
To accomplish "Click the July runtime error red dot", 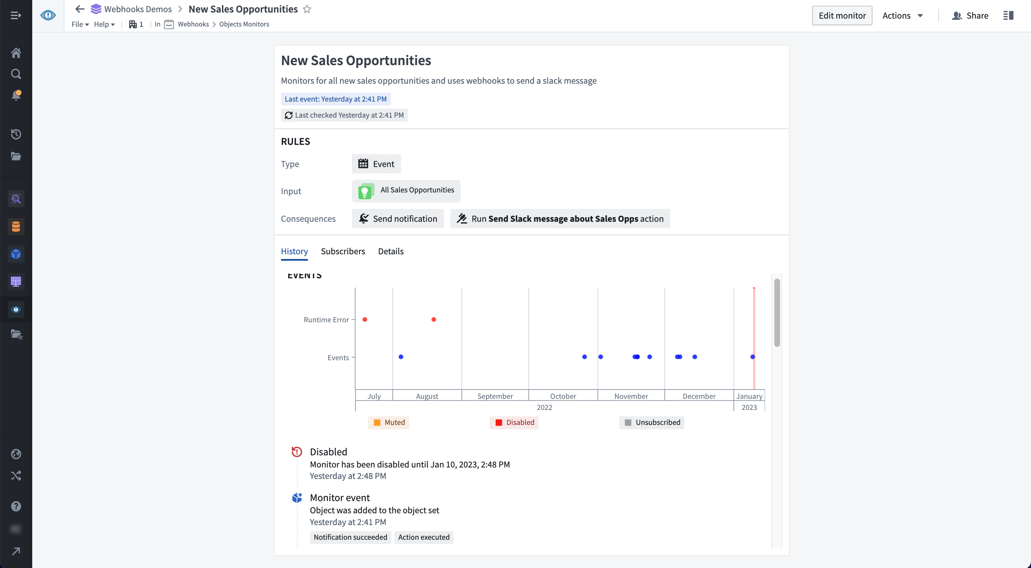I will click(365, 320).
